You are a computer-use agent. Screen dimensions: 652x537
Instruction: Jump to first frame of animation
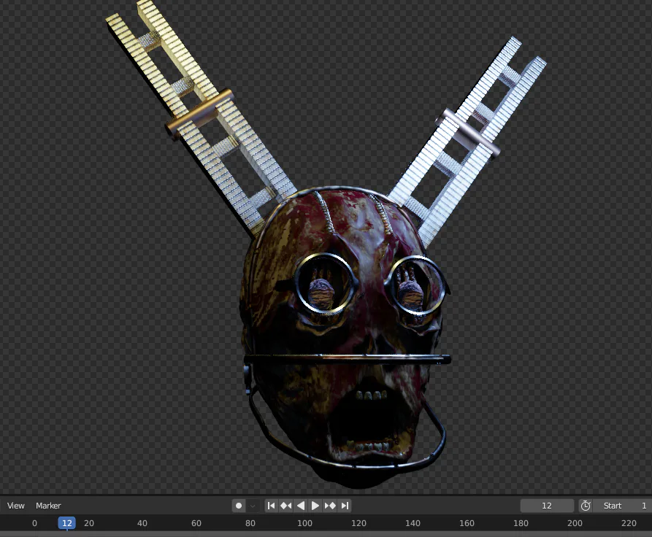(271, 506)
